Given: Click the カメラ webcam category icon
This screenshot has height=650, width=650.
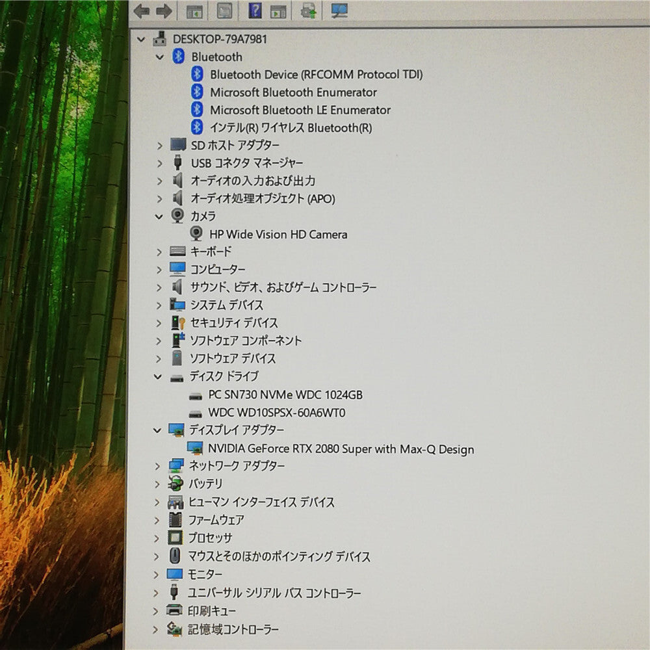Looking at the screenshot, I should (177, 216).
